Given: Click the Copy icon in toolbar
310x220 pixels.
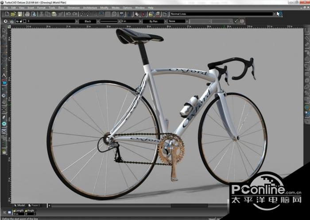Looking at the screenshot, I should (48, 14).
